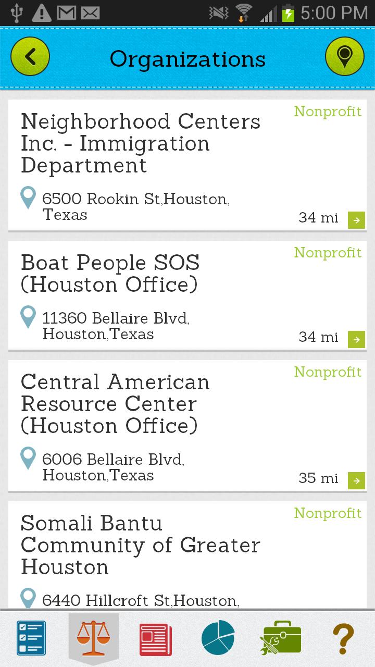
Task: Open Neighborhood Centers Inc. Immigration Department listing
Action: tap(141, 144)
